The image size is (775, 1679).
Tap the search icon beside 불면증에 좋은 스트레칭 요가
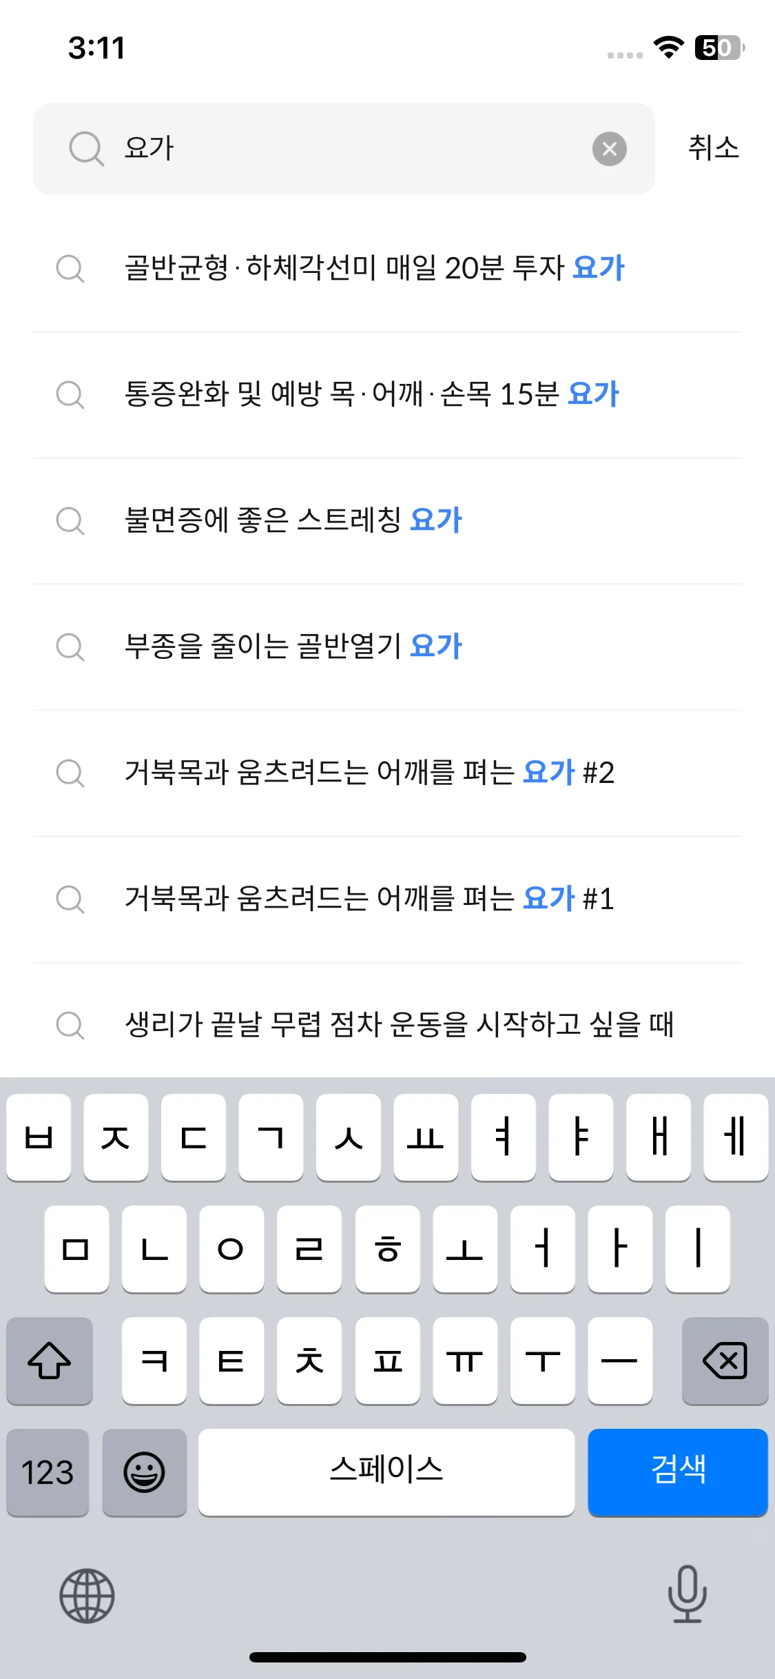point(70,521)
